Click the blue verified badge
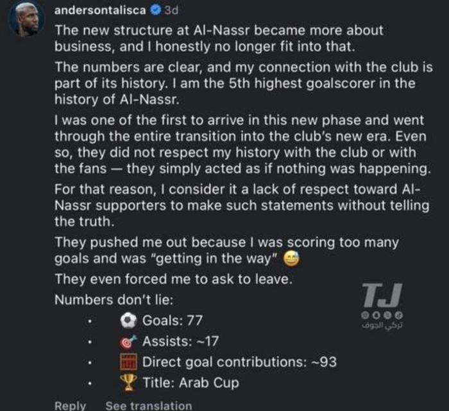The width and height of the screenshot is (449, 411). click(154, 11)
